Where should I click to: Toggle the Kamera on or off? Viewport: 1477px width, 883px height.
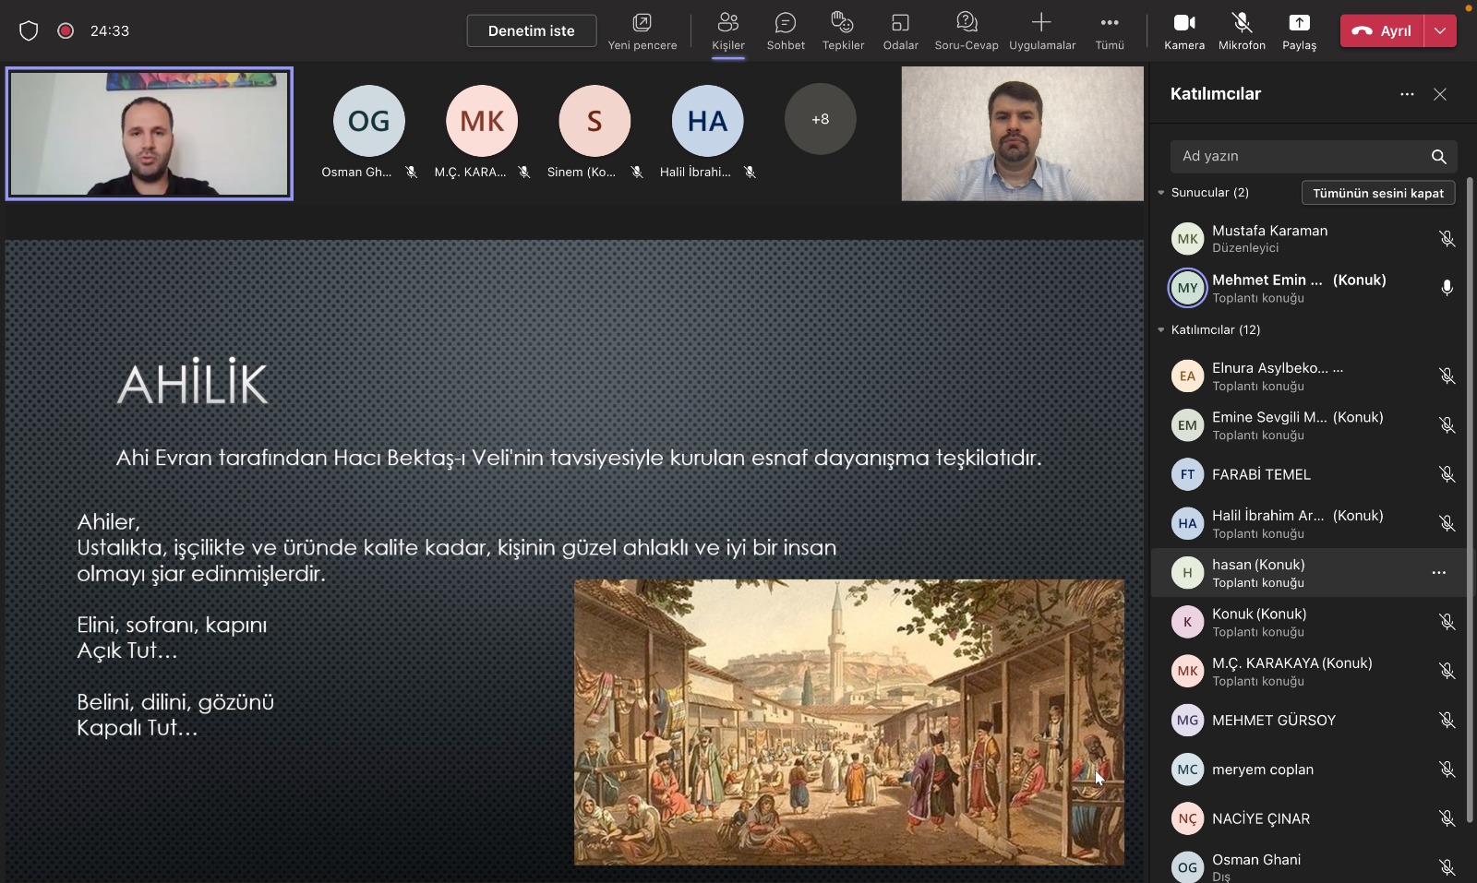click(1184, 30)
